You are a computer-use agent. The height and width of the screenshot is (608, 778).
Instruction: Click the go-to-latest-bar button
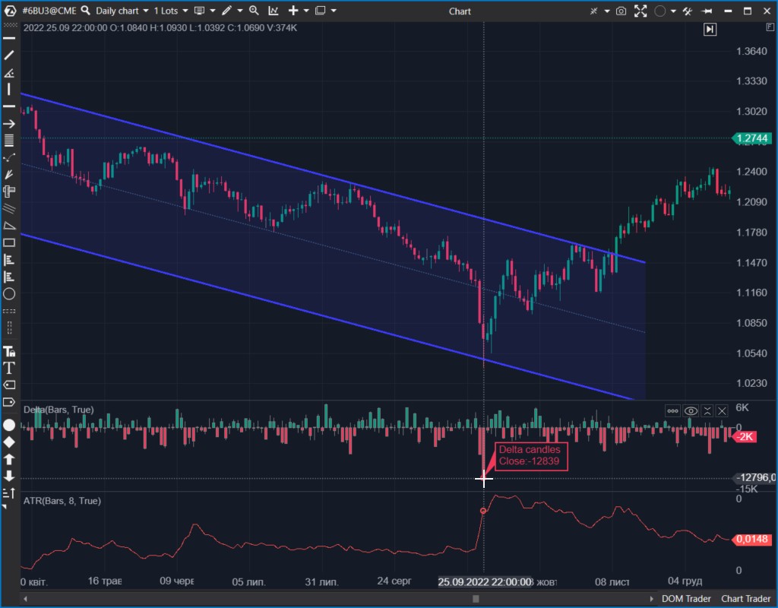[x=710, y=28]
